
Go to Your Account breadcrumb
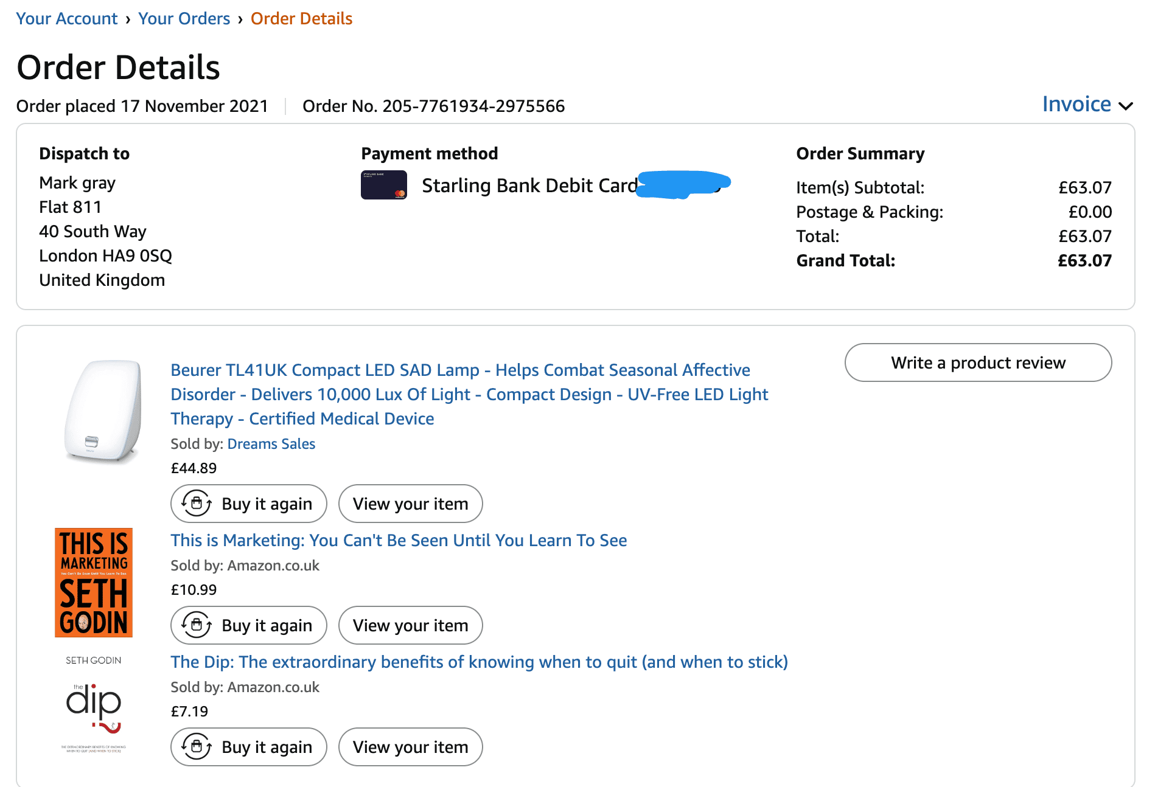point(67,18)
